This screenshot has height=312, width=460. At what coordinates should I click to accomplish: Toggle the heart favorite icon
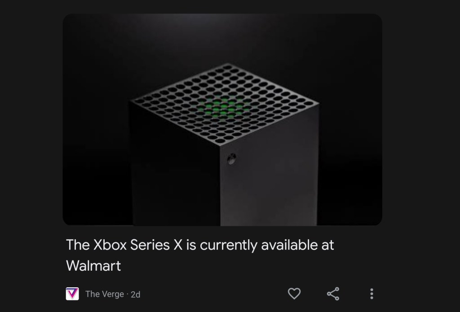point(294,294)
